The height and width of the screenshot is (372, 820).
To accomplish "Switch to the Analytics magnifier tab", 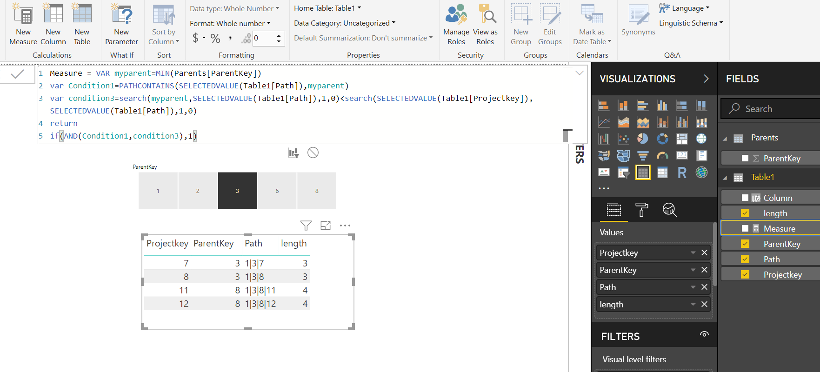I will pos(669,210).
